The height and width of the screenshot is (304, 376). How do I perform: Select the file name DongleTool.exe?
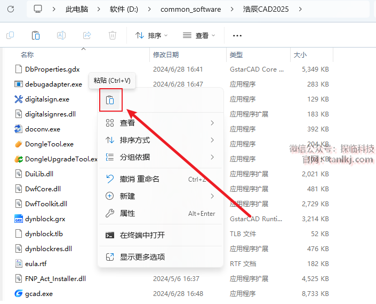(50, 144)
